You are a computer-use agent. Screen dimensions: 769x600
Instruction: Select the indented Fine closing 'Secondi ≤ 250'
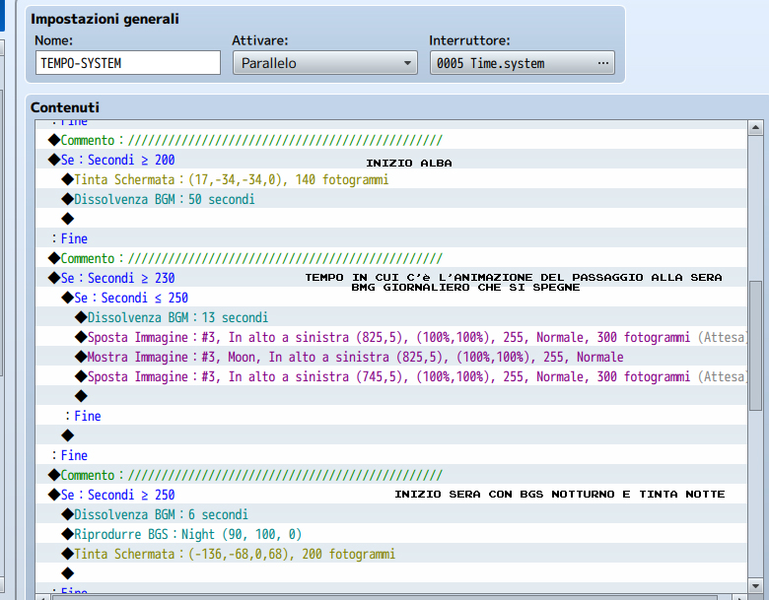coord(391,416)
